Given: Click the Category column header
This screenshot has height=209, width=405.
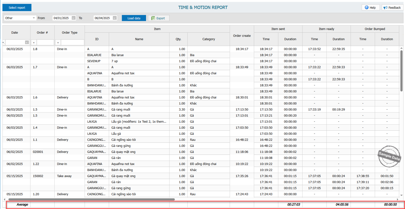Looking at the screenshot, I should pos(209,39).
